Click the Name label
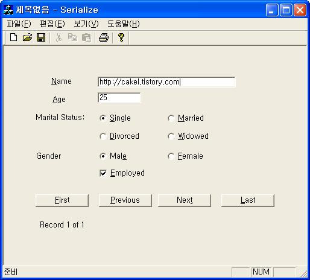 click(62, 81)
